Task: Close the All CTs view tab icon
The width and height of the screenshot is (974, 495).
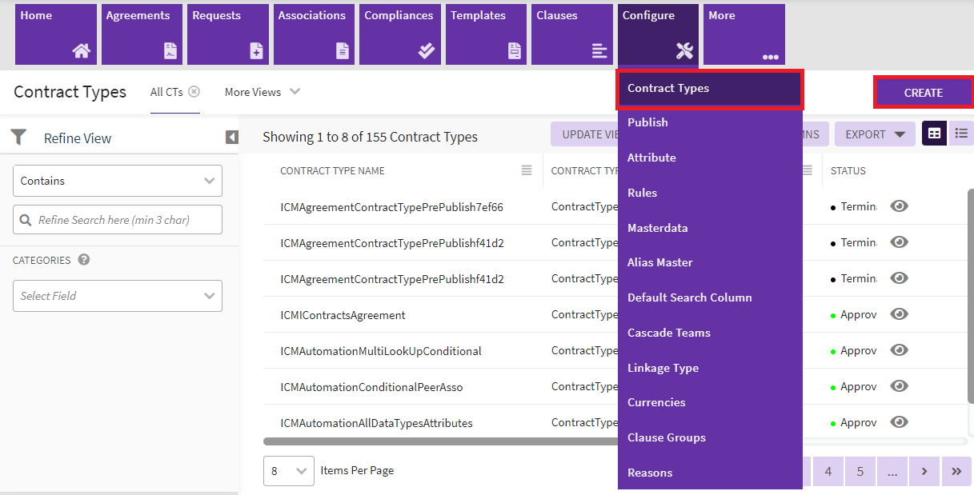Action: click(194, 92)
